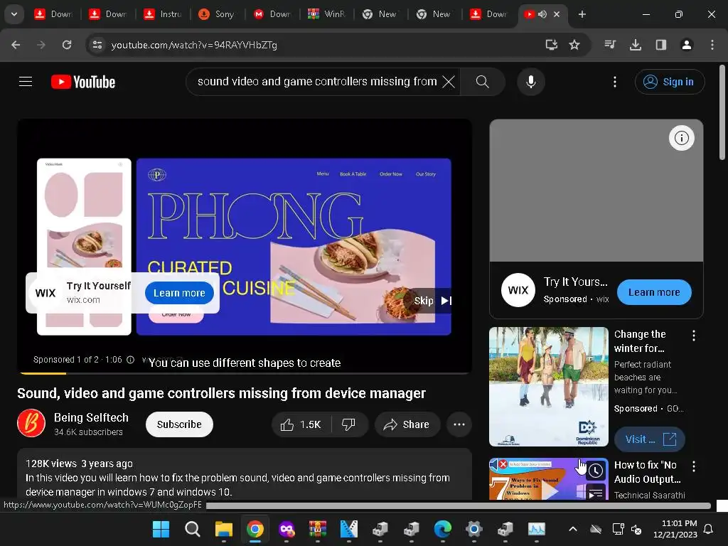Add No Audio Output video to Watch later
Screen dimensions: 728x546
pos(596,471)
